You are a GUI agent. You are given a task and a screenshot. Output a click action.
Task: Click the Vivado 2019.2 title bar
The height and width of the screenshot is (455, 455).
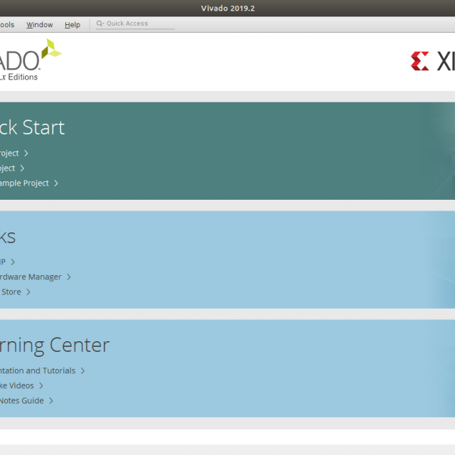[227, 8]
